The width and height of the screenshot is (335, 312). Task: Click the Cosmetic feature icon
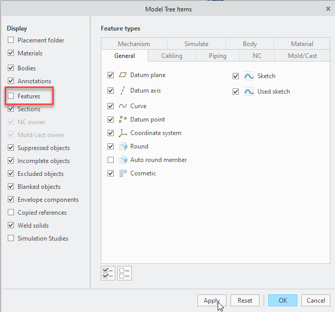click(x=123, y=173)
